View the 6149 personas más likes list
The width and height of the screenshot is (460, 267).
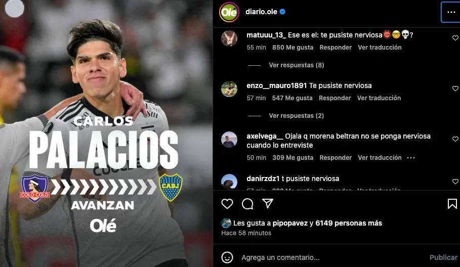coord(349,223)
